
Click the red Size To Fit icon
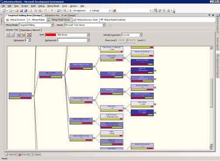29,35
